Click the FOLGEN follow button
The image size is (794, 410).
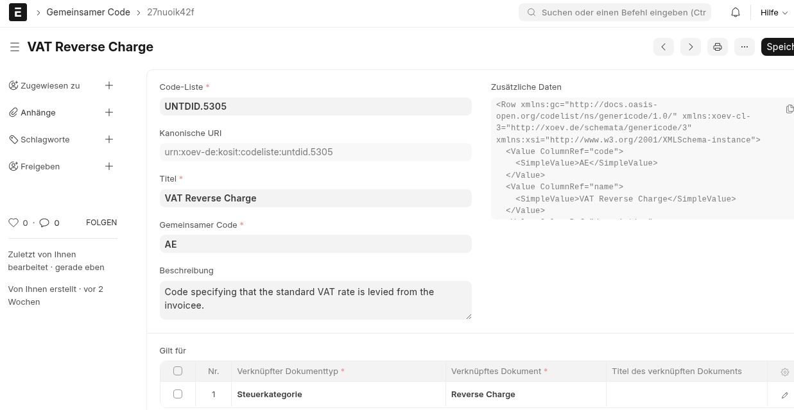tap(101, 223)
